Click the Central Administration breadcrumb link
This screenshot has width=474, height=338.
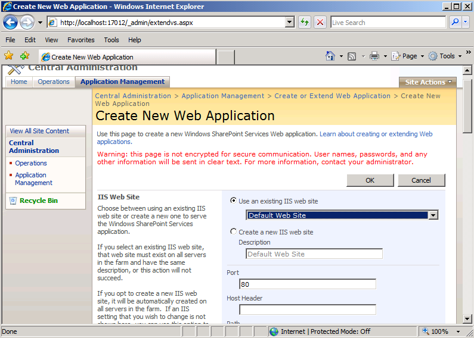click(133, 96)
